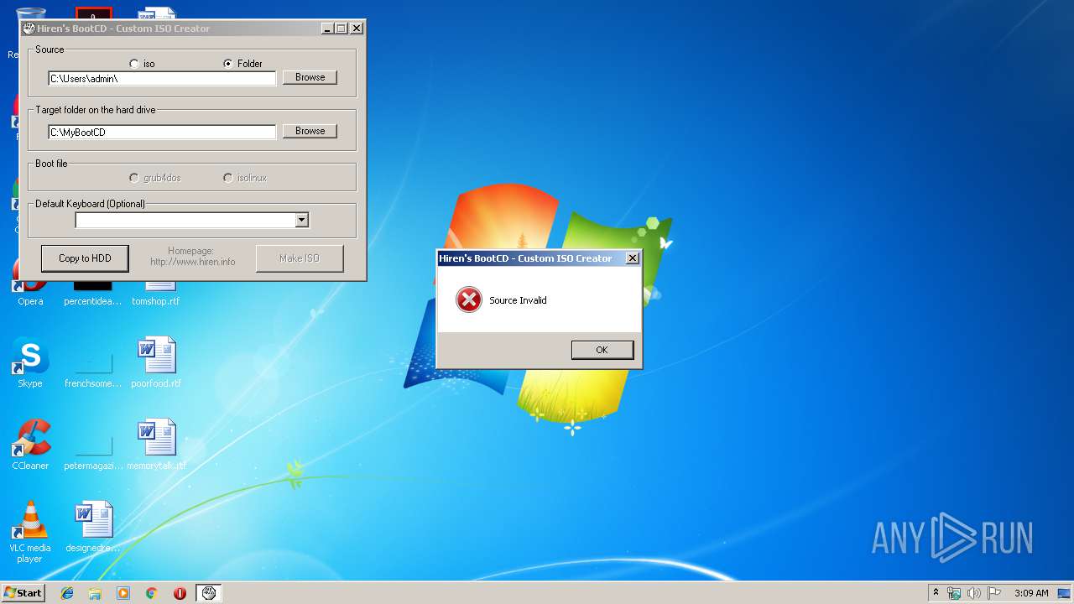Open Windows Media Player from taskbar
The image size is (1074, 604).
point(123,593)
